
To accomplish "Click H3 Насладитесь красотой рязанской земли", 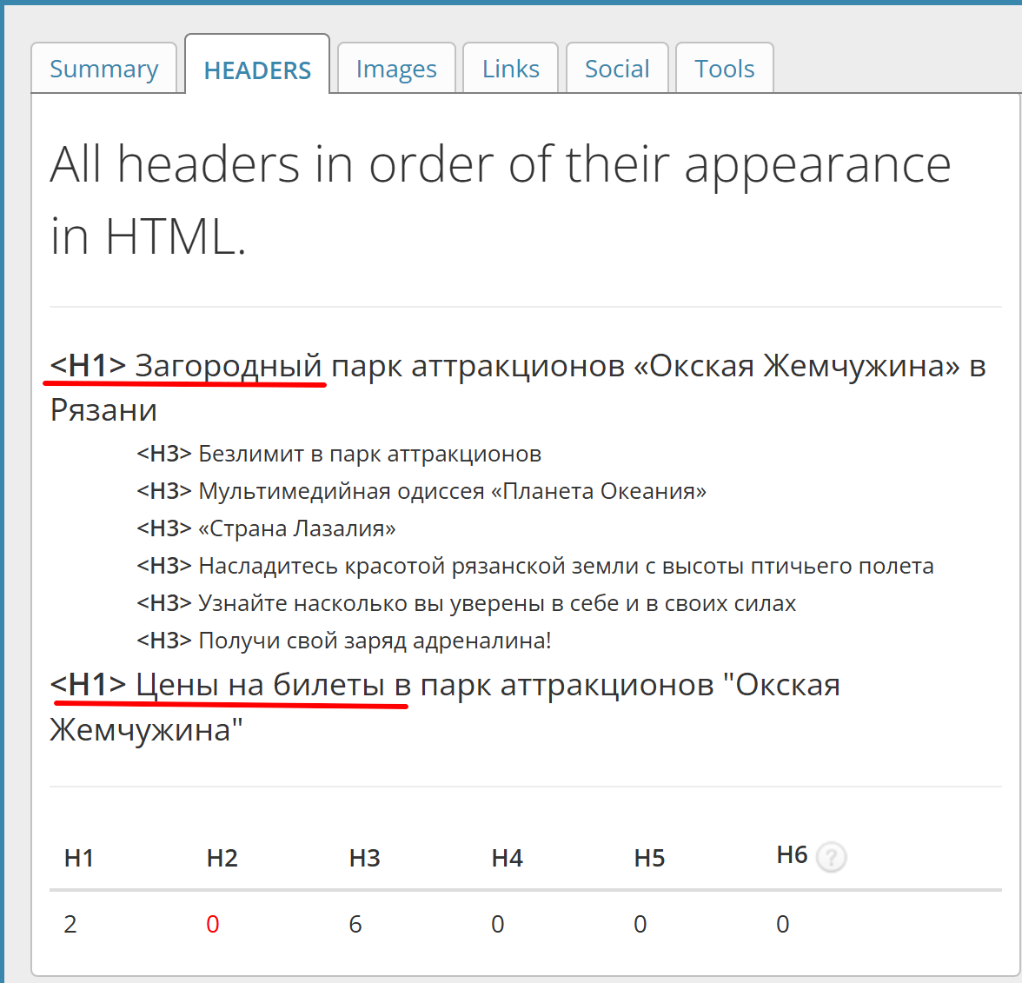I will pyautogui.click(x=535, y=566).
